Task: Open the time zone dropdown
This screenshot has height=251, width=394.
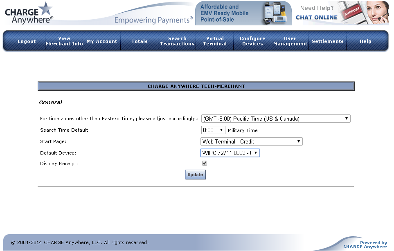Action: click(276, 119)
